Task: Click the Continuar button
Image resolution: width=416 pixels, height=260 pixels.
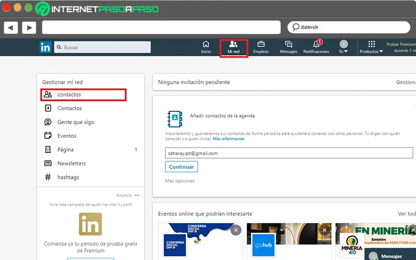Action: pyautogui.click(x=181, y=167)
